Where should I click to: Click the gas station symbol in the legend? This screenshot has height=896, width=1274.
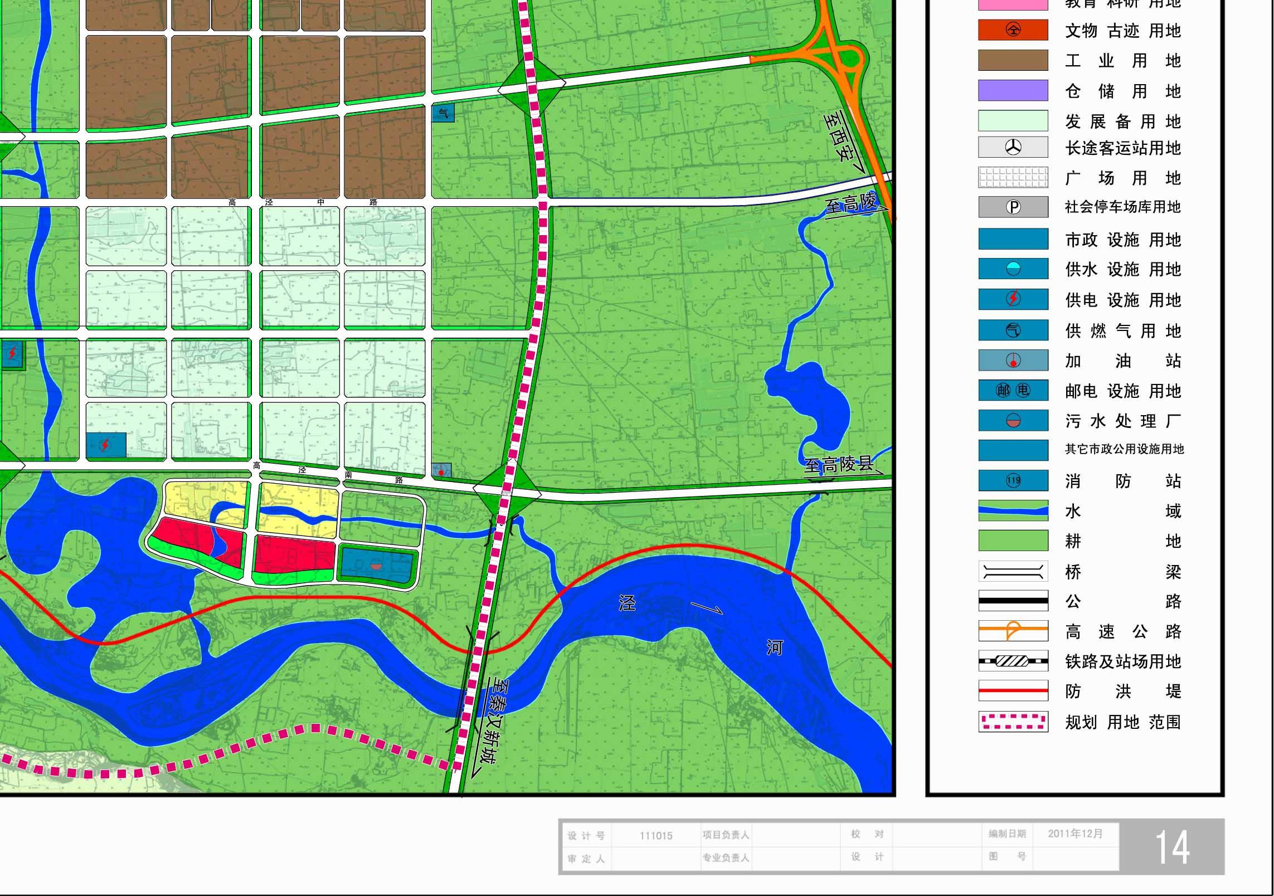click(x=1013, y=361)
